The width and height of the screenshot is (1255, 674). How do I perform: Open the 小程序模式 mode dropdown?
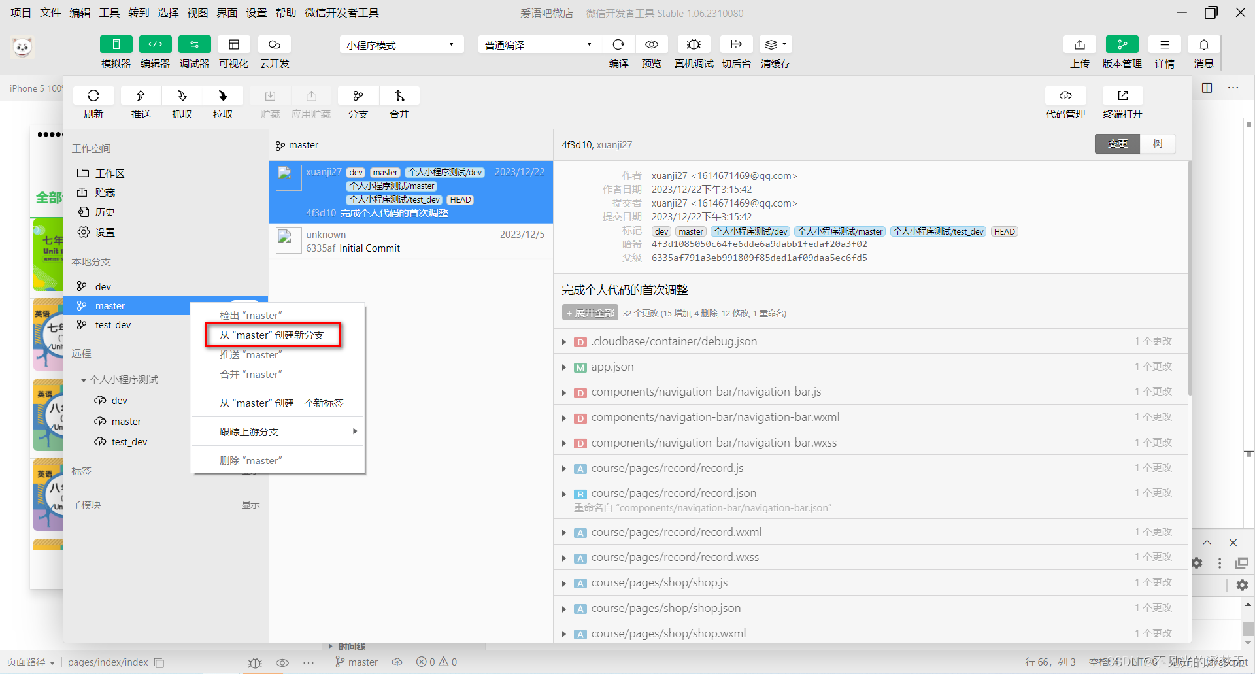click(401, 44)
